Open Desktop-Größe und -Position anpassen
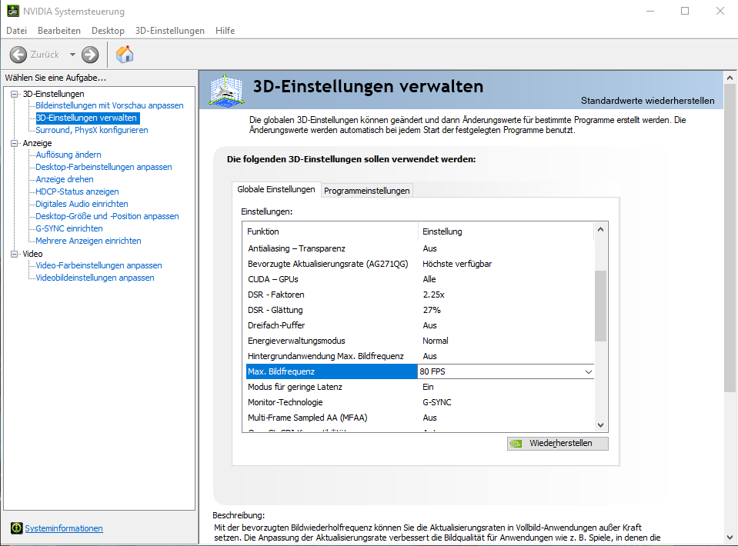This screenshot has width=738, height=546. (x=107, y=216)
